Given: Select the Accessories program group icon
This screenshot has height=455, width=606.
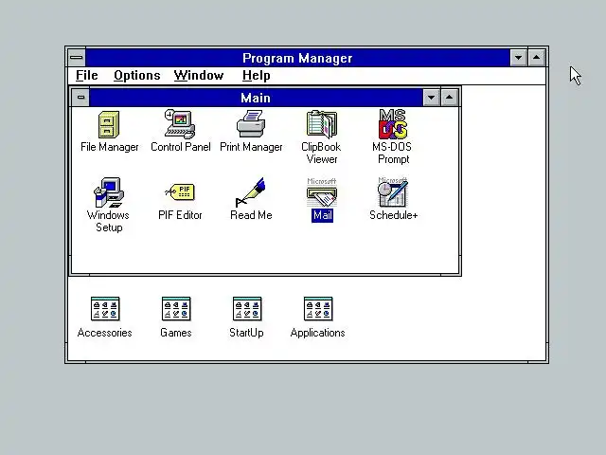Looking at the screenshot, I should tap(105, 309).
